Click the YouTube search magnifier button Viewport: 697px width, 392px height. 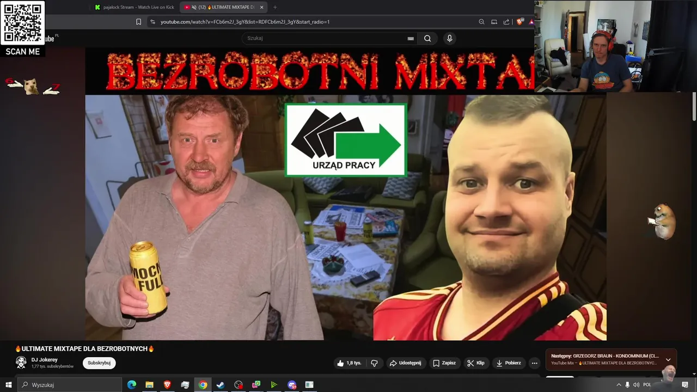point(427,38)
